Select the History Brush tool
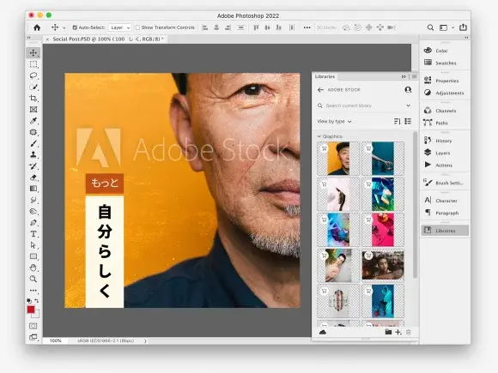Viewport: 498px width, 373px height. 33,165
